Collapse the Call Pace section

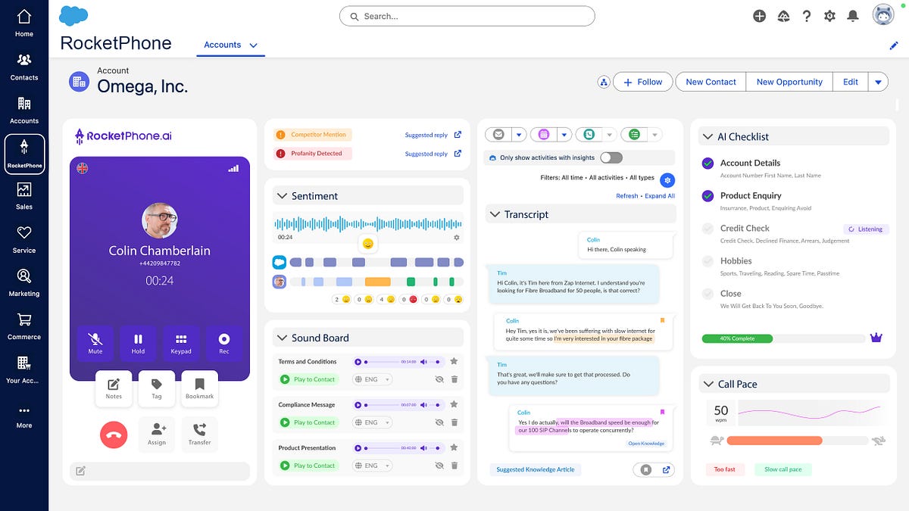click(708, 384)
